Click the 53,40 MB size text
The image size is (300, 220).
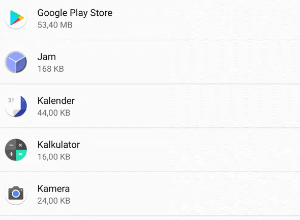pos(55,25)
